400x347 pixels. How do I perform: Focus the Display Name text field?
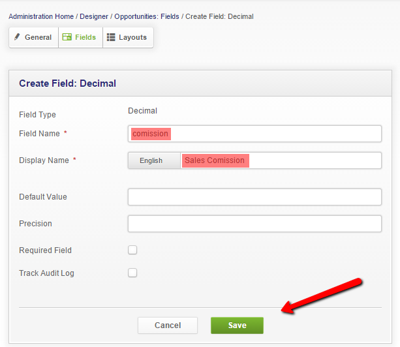tap(281, 160)
